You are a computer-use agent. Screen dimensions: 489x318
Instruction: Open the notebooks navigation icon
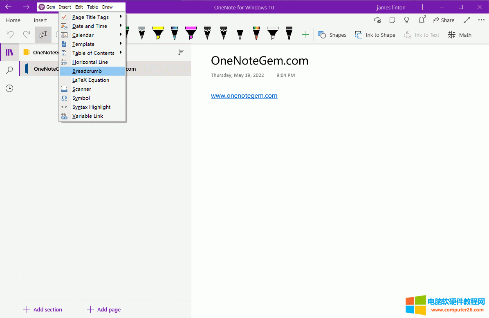tap(9, 52)
